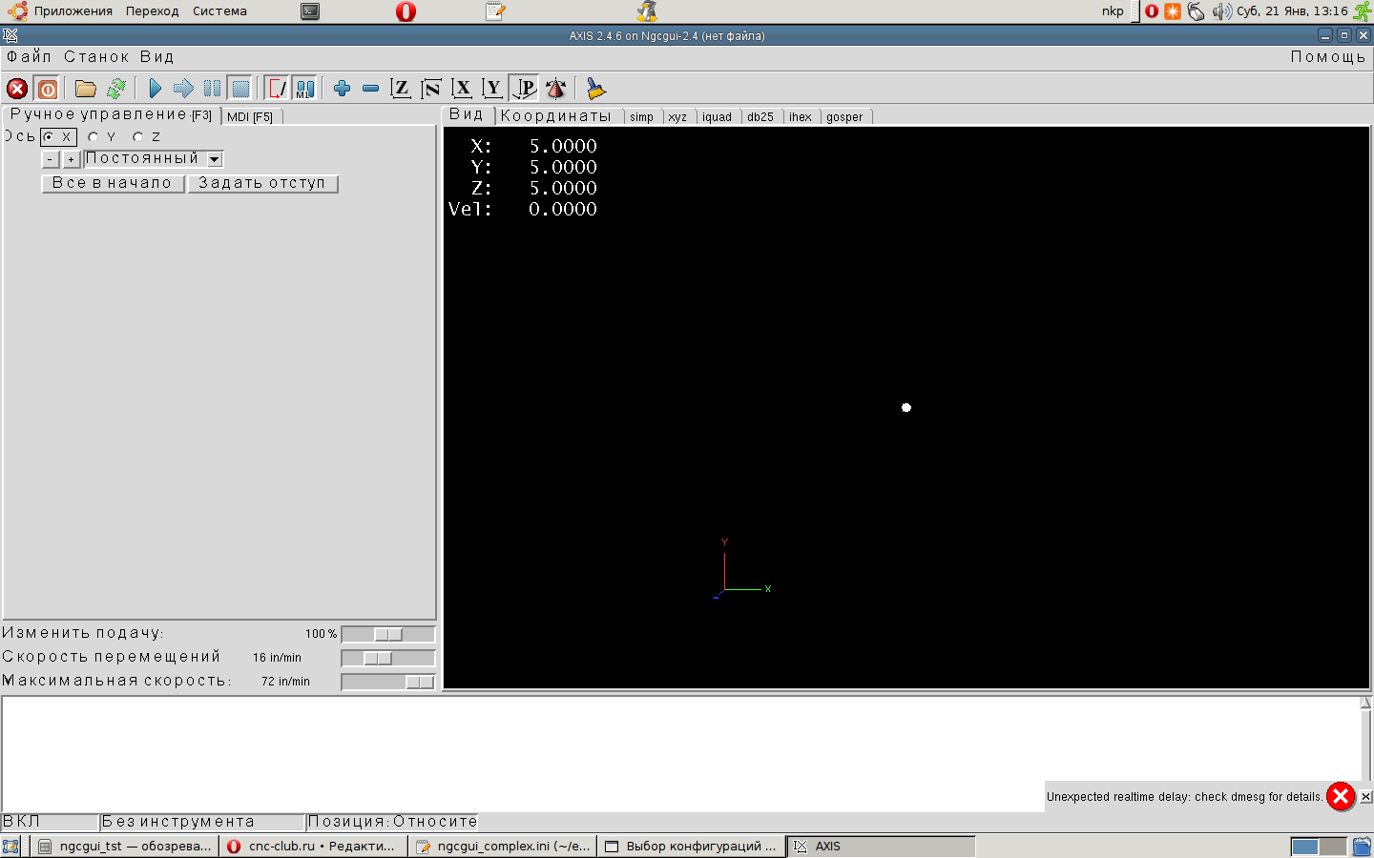Open the iquad tab
The height and width of the screenshot is (858, 1374).
pos(718,117)
